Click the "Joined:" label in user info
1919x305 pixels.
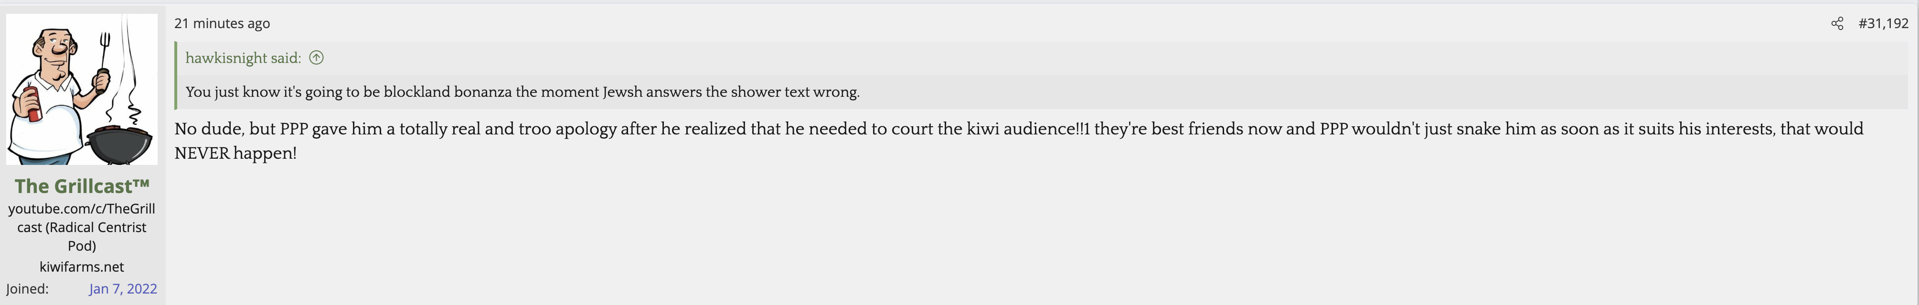(x=28, y=289)
